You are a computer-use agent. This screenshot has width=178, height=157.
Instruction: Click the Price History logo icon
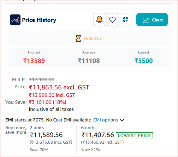[15, 20]
